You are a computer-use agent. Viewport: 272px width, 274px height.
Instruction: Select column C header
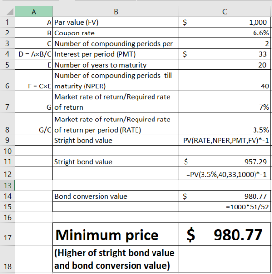(225, 12)
